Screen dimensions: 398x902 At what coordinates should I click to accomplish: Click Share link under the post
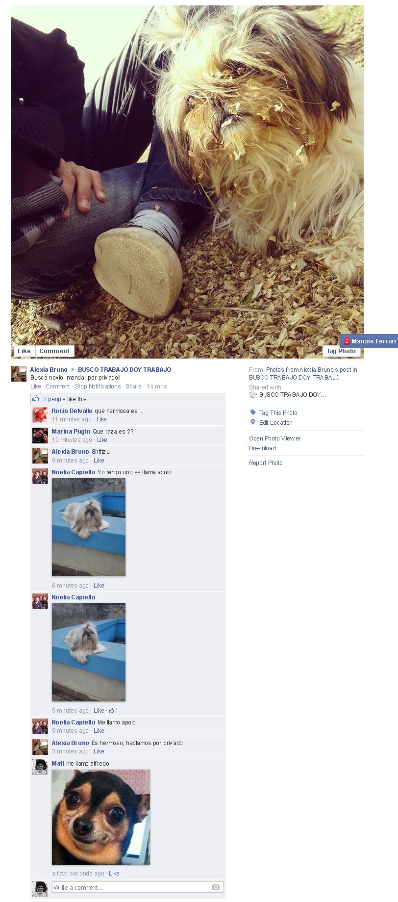133,387
